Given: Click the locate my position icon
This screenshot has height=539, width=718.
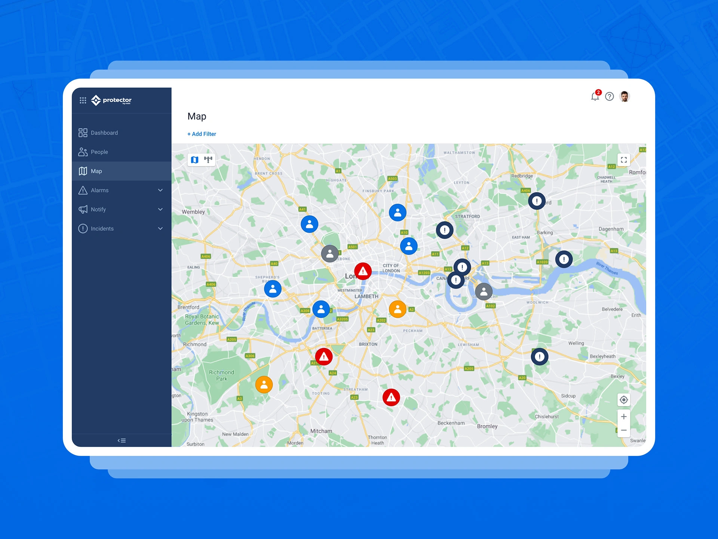Looking at the screenshot, I should coord(624,400).
